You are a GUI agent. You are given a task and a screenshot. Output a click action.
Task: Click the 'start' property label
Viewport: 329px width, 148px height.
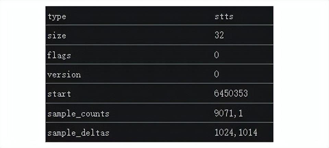[x=59, y=94]
